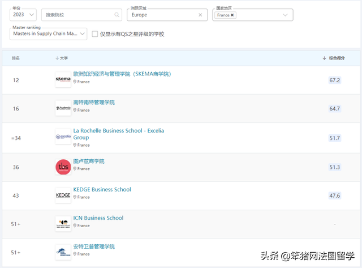Screen dimensions: 362x268
Task: Open the 2023 year dropdown
Action: point(23,15)
